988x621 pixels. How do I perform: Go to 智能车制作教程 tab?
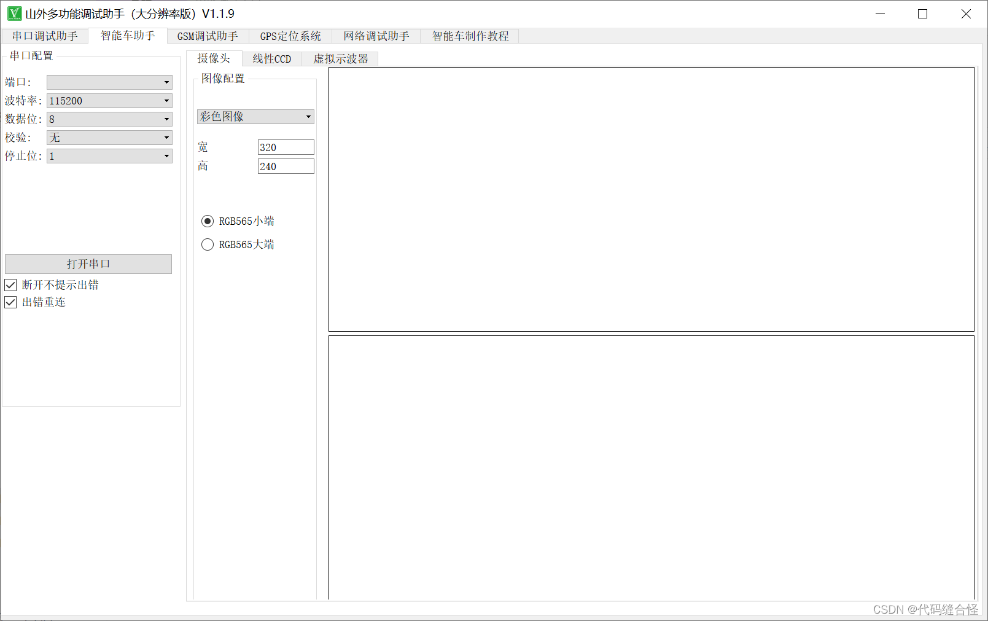(470, 36)
